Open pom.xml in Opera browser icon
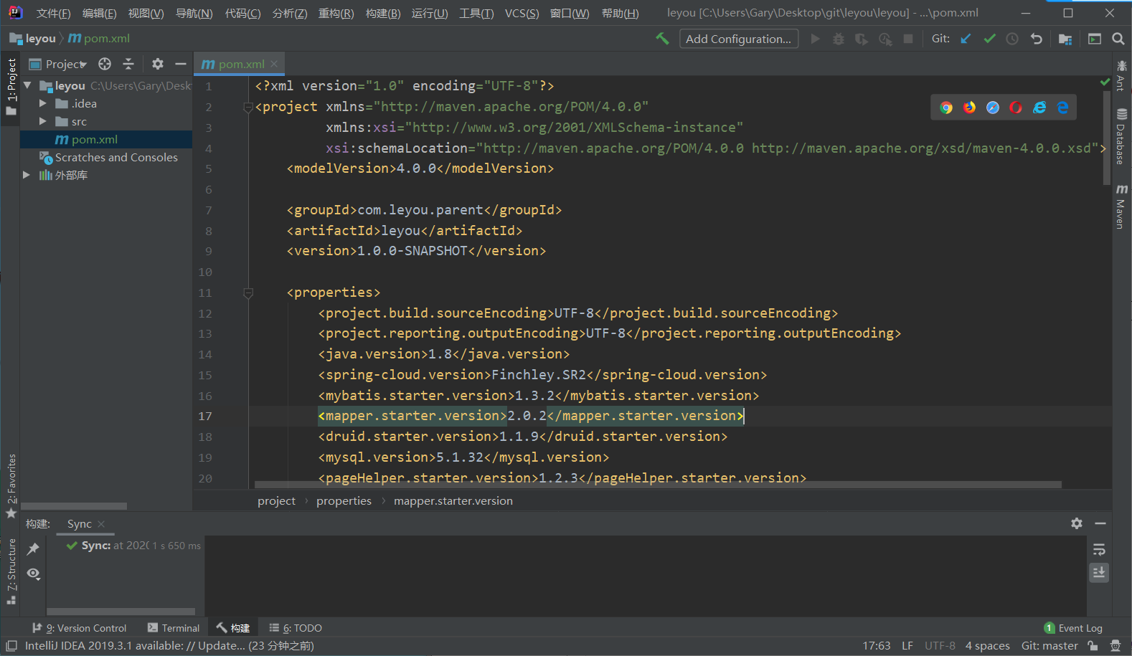1132x656 pixels. 1016,108
